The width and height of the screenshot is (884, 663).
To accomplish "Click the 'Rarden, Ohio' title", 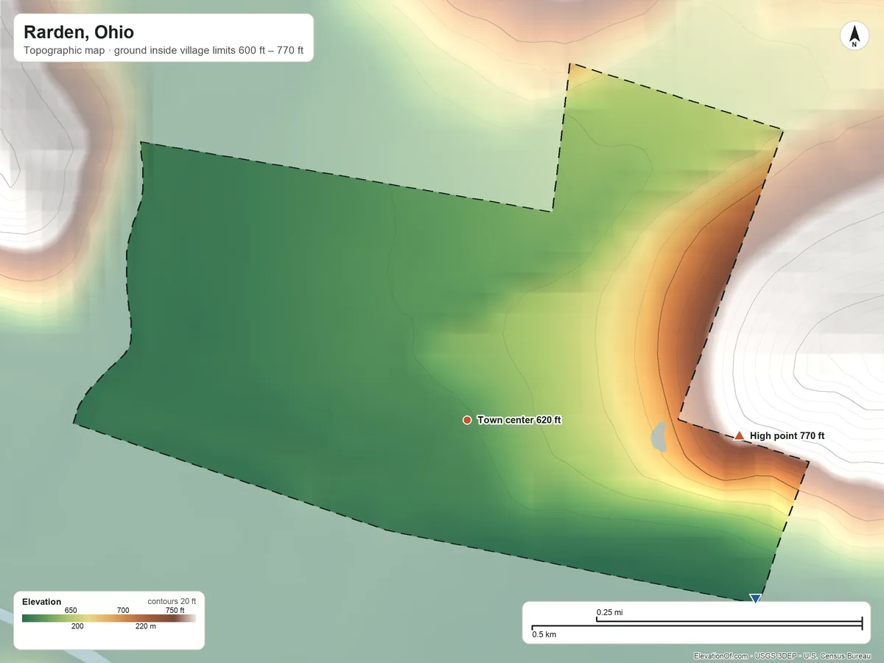I will tap(79, 32).
